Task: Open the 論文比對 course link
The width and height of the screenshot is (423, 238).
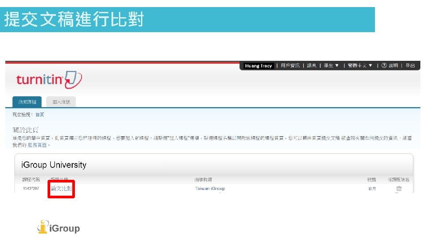Action: pyautogui.click(x=61, y=188)
